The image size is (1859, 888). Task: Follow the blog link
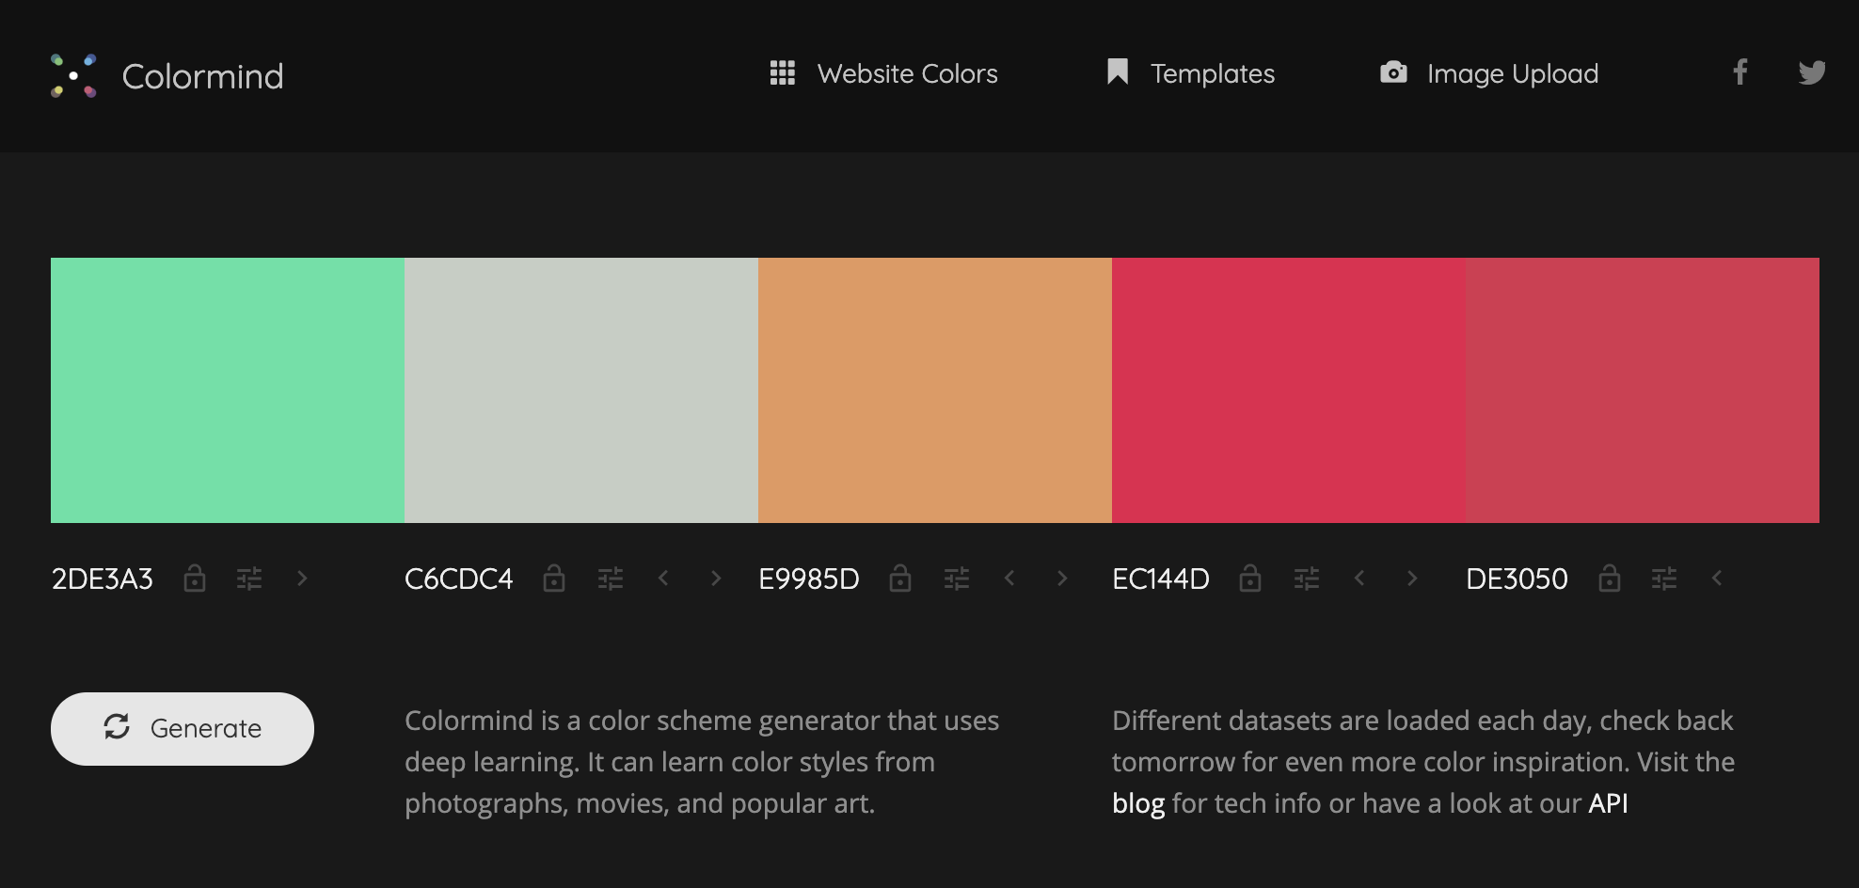click(1138, 803)
